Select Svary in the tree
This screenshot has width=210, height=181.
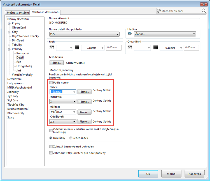(11, 117)
